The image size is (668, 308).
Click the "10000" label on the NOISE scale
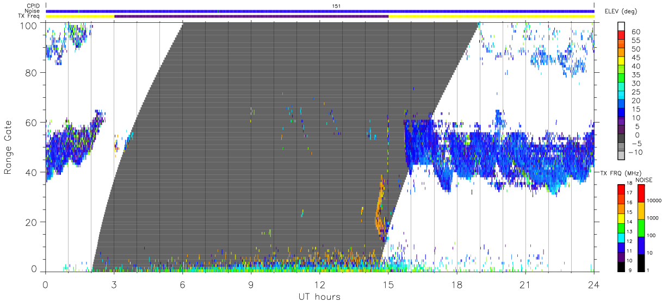[655, 200]
